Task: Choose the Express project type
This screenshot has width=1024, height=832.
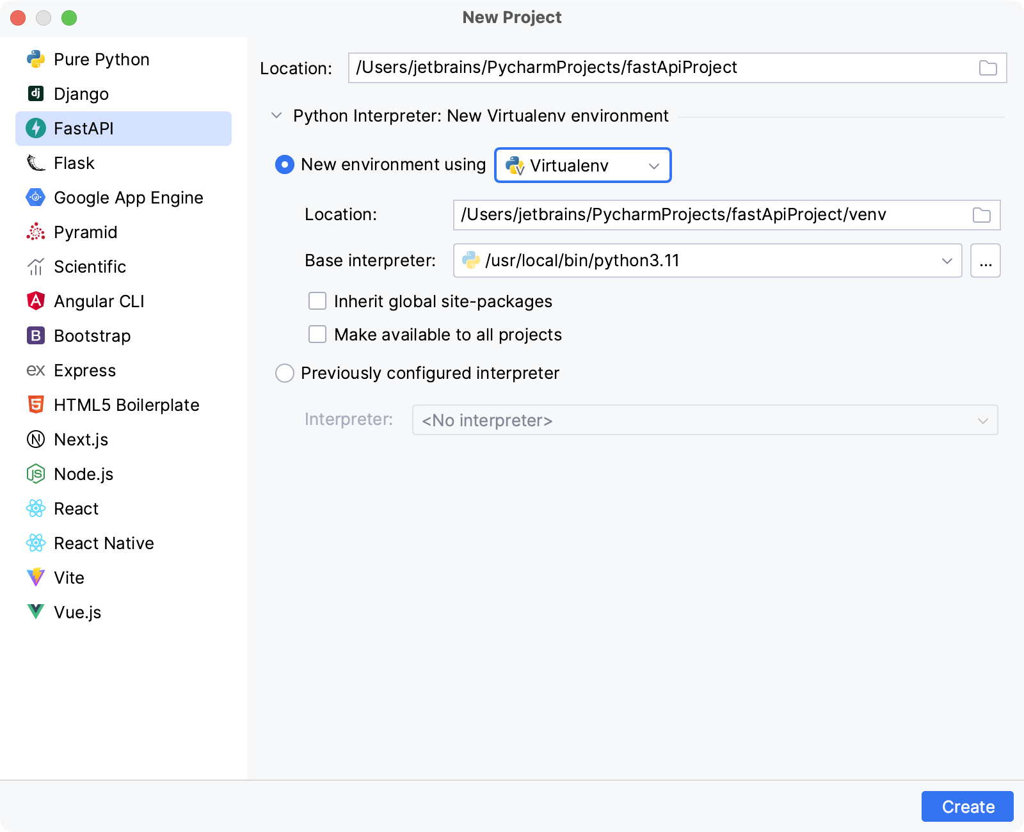Action: (x=124, y=371)
